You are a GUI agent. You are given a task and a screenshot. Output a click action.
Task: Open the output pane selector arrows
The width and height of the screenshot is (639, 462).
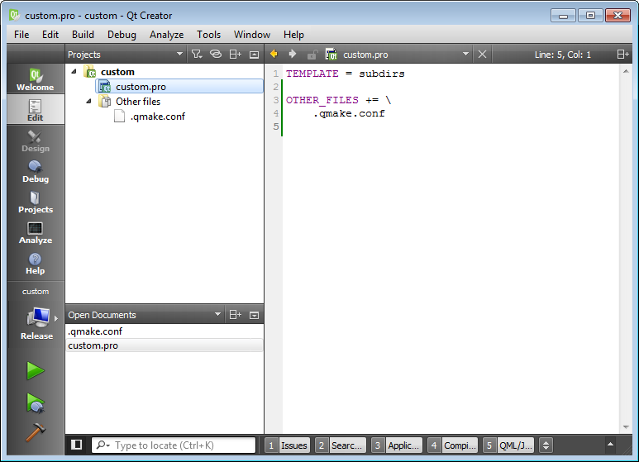click(546, 445)
